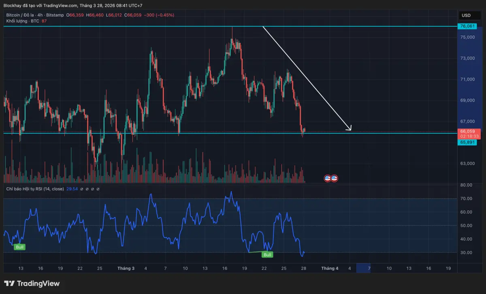Viewport: 486px width, 294px height.
Task: Open the second US flag economic event icon
Action: (x=334, y=178)
